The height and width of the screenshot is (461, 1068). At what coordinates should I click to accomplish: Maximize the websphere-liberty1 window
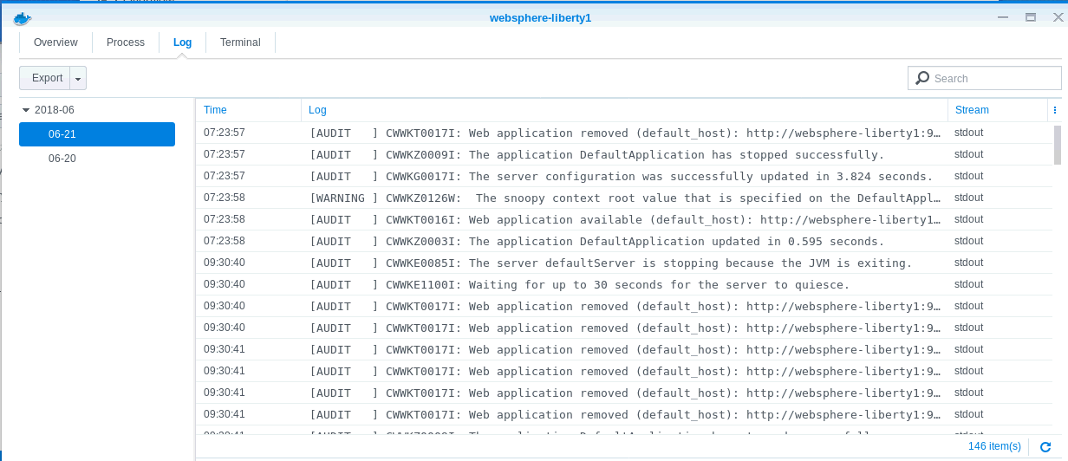[x=1030, y=17]
